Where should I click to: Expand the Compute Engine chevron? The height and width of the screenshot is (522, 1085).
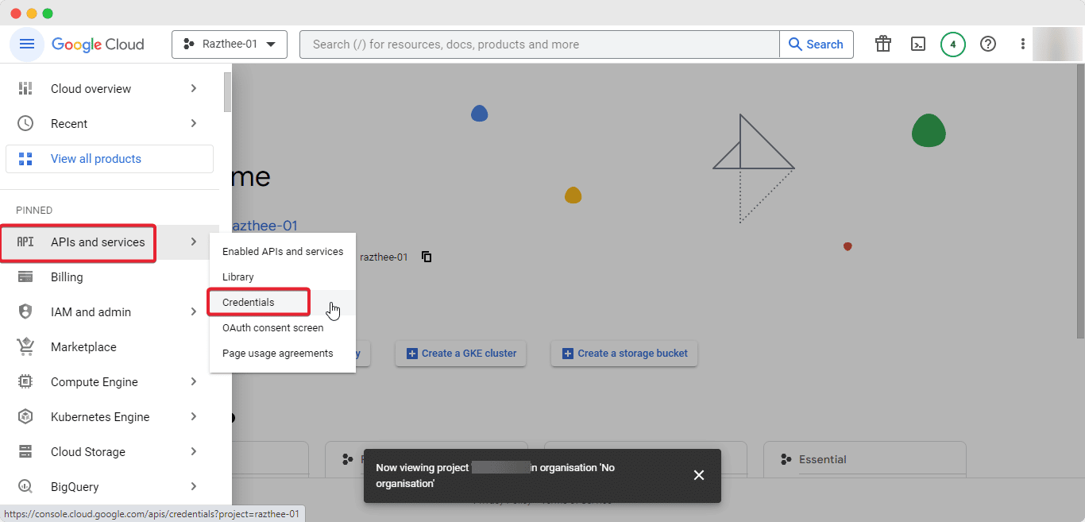coord(193,381)
